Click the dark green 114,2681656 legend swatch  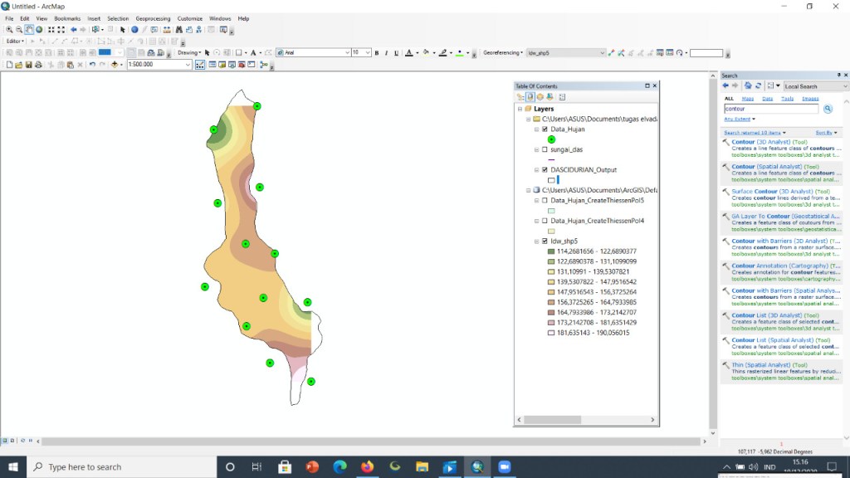point(551,251)
